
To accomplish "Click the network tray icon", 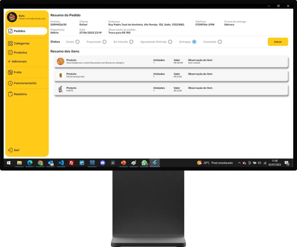I will click(265, 163).
